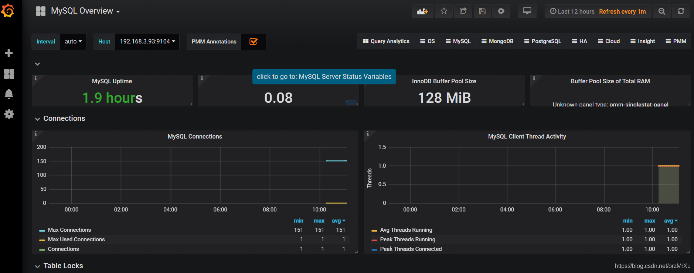Click Max Used Connections legend color swatch
Image resolution: width=694 pixels, height=273 pixels.
coord(42,240)
